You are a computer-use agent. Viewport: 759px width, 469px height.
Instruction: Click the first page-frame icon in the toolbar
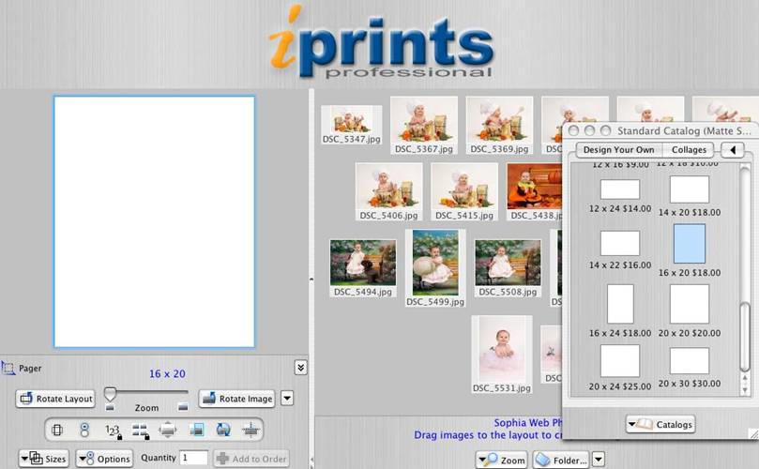click(57, 431)
